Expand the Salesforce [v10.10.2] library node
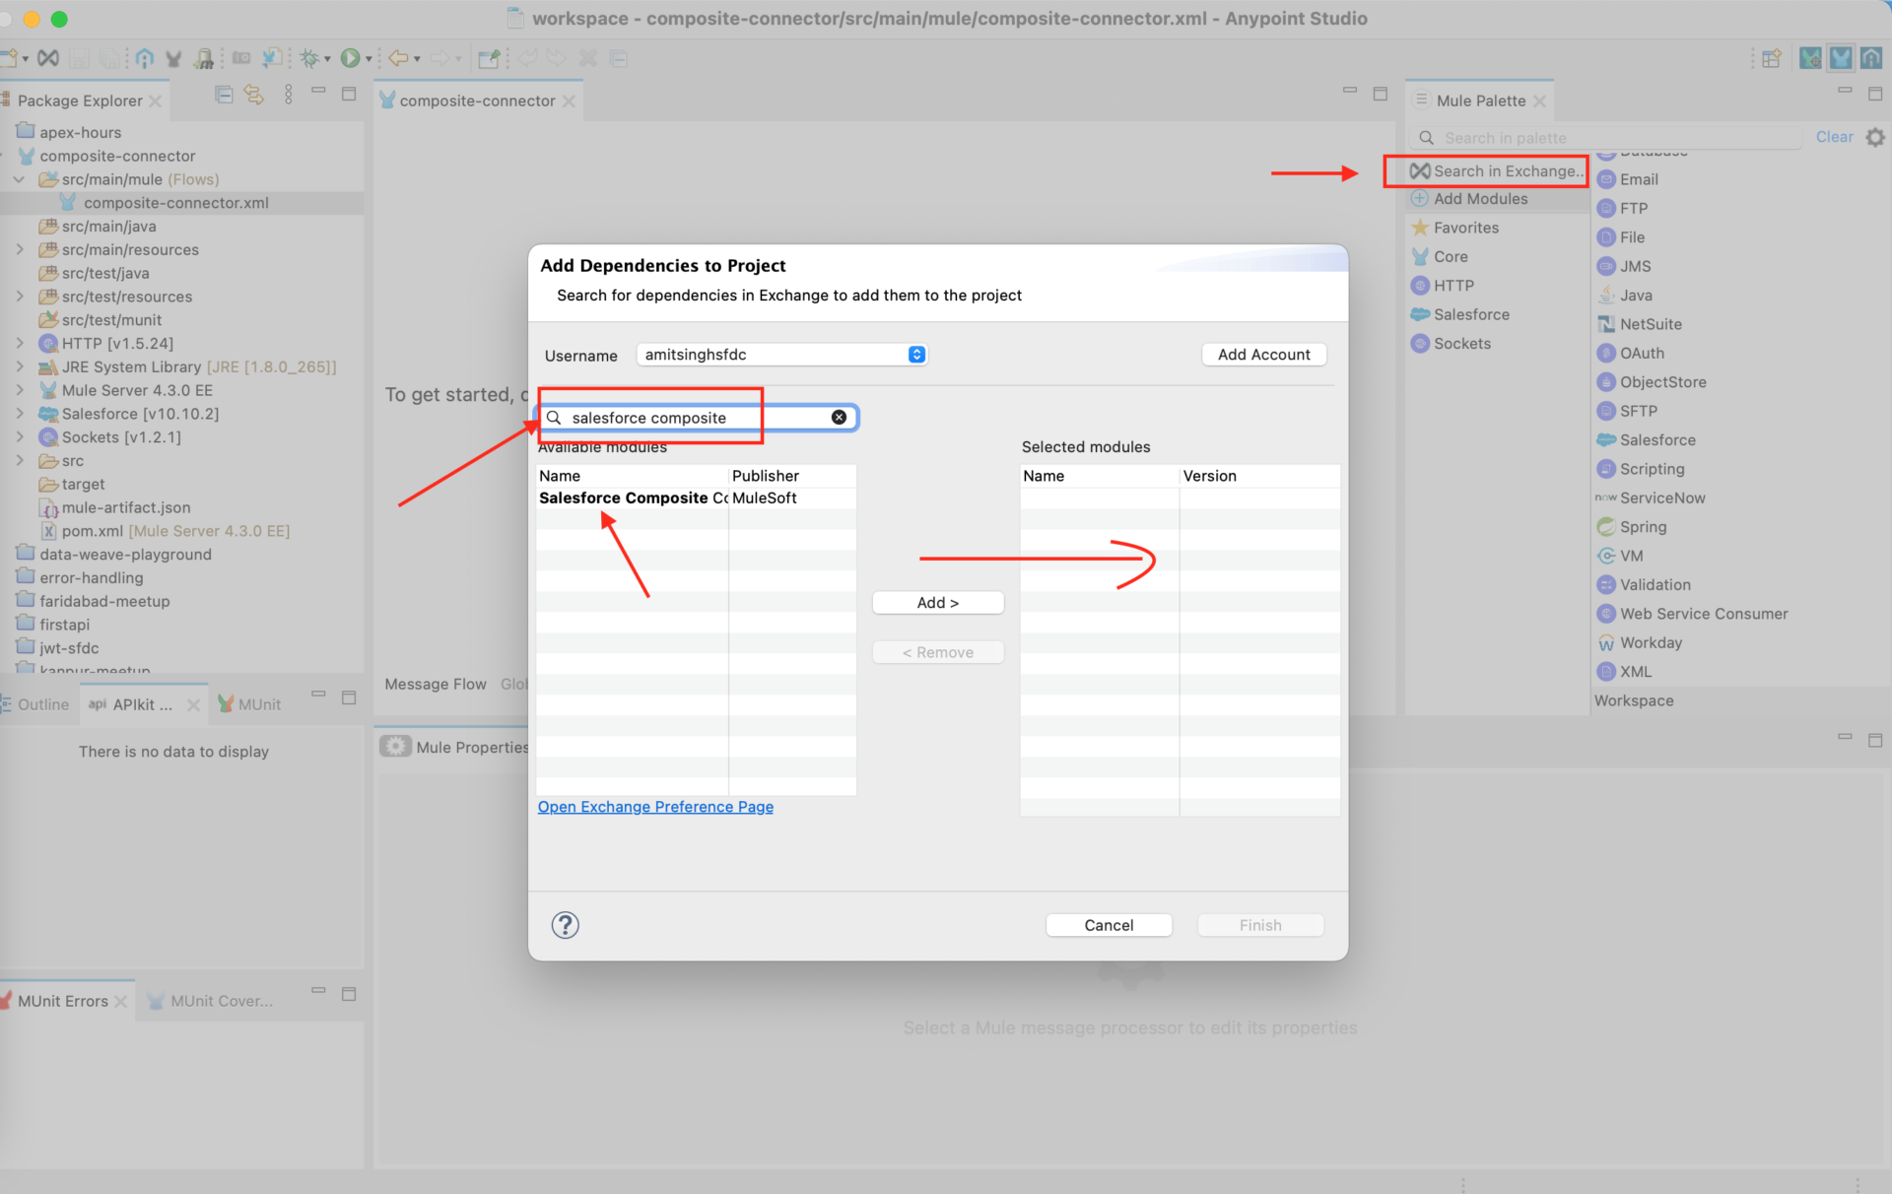The image size is (1892, 1194). (x=20, y=414)
